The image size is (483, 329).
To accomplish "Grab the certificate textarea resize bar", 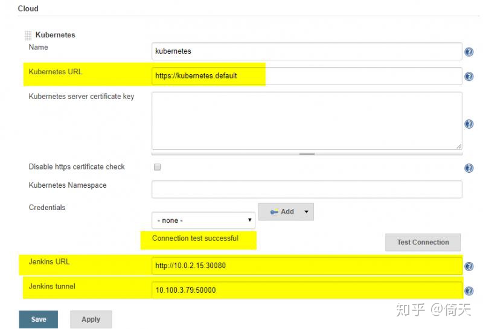I will [x=307, y=153].
